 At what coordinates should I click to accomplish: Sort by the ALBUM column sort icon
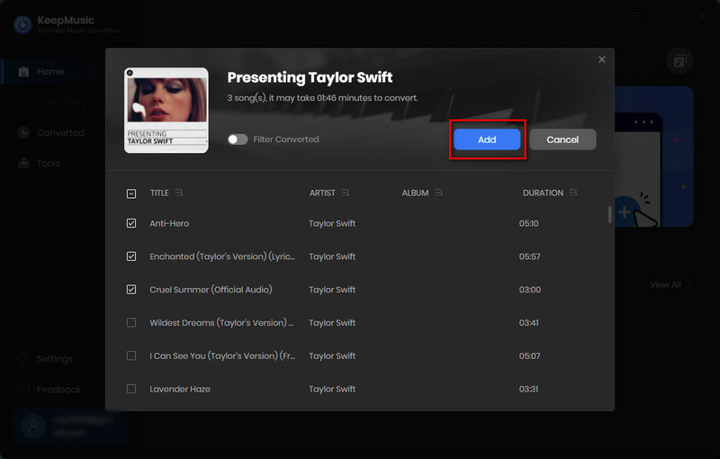point(439,193)
